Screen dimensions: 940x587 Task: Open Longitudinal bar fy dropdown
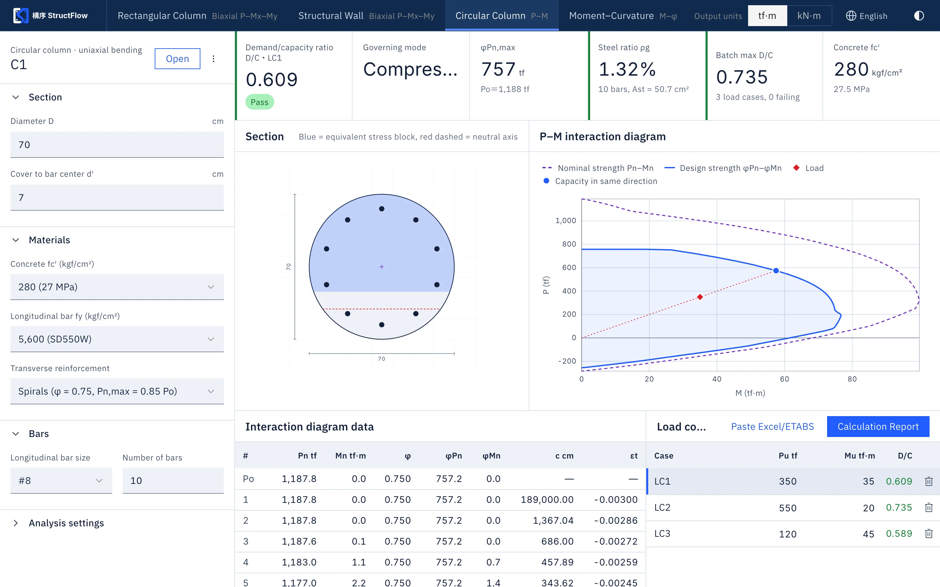(117, 339)
